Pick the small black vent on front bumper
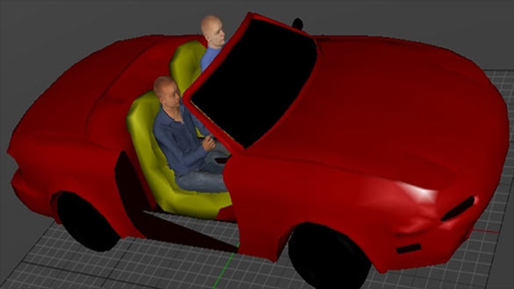The width and height of the screenshot is (514, 289). tap(408, 248)
